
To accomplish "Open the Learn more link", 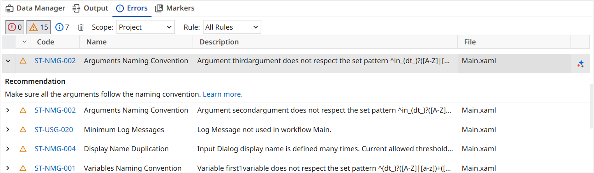I will (x=222, y=94).
